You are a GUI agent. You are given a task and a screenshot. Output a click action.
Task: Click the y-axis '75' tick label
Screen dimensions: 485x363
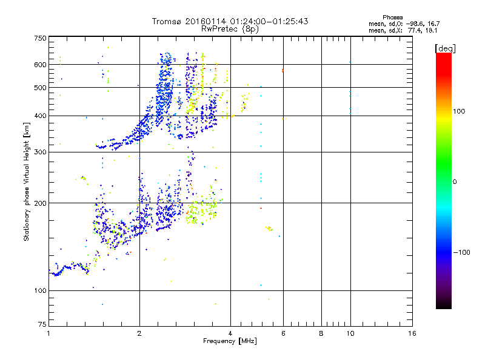click(x=42, y=324)
